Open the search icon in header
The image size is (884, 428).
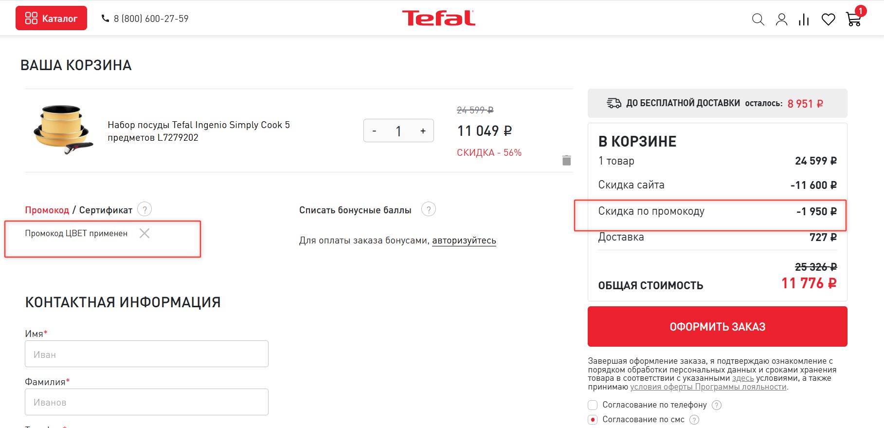coord(758,19)
